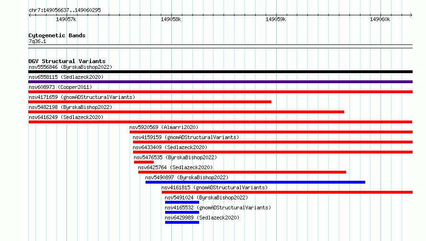Click the red bar of nsv608973 (Cooper2011)
The width and height of the screenshot is (426, 241).
pos(220,92)
